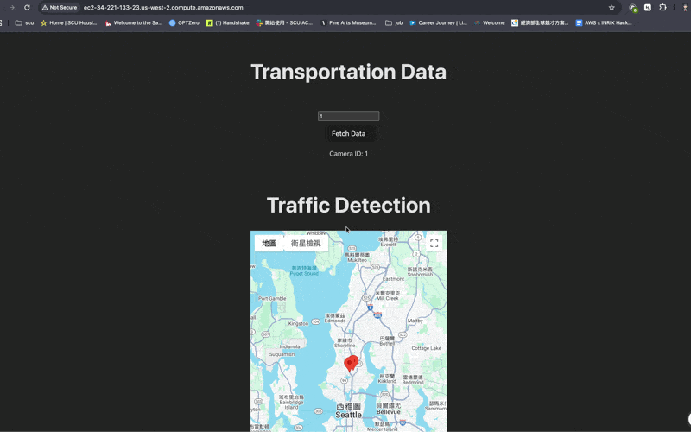Open the Welcome bookmark
Image resolution: width=691 pixels, height=432 pixels.
[x=489, y=23]
